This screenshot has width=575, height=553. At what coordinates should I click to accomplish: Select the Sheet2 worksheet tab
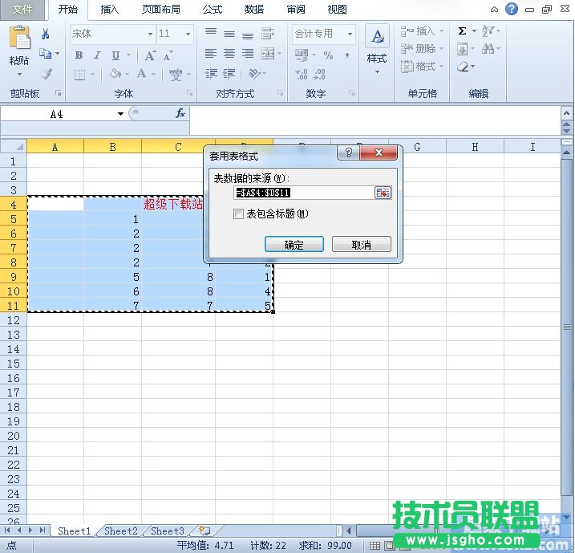pos(121,531)
